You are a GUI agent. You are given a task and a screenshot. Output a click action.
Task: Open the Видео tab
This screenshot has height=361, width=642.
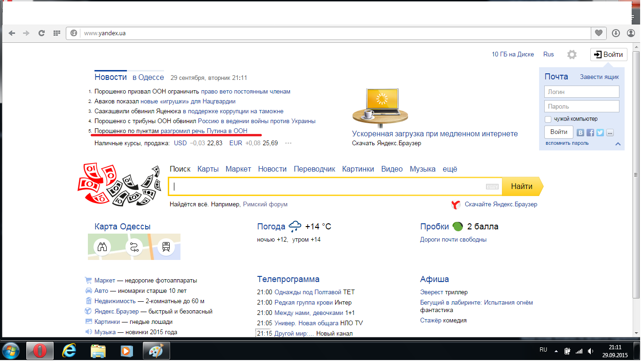(x=392, y=169)
